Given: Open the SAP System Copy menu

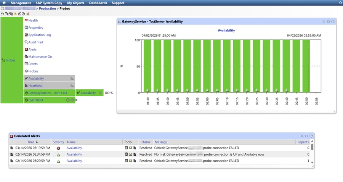Looking at the screenshot, I should (x=49, y=3).
